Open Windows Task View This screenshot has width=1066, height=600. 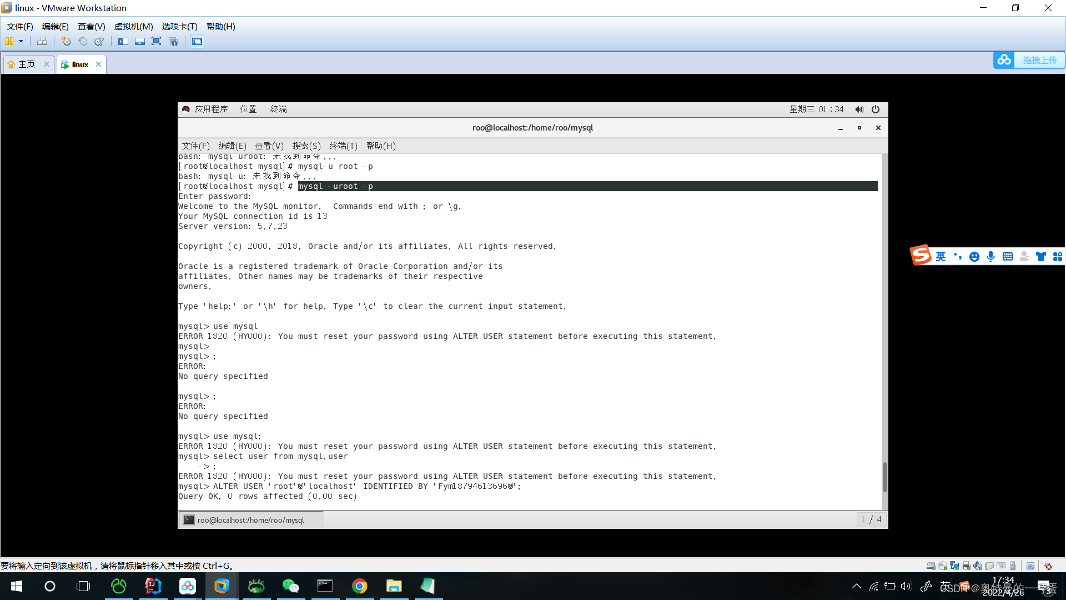coord(83,586)
